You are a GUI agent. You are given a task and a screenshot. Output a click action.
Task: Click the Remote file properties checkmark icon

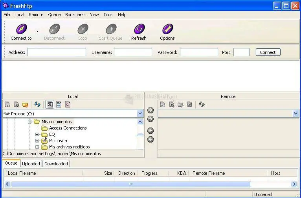[x=189, y=104]
